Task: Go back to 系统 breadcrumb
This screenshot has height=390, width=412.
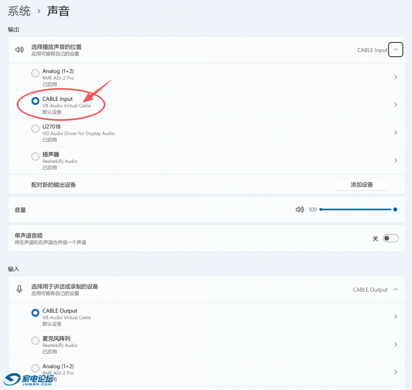Action: [19, 11]
